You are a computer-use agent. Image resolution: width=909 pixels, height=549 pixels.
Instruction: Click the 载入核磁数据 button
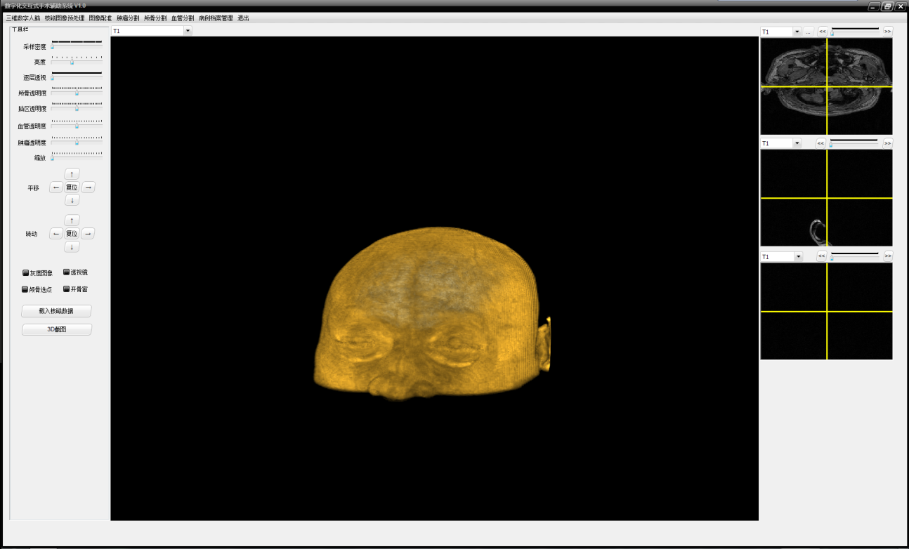56,311
